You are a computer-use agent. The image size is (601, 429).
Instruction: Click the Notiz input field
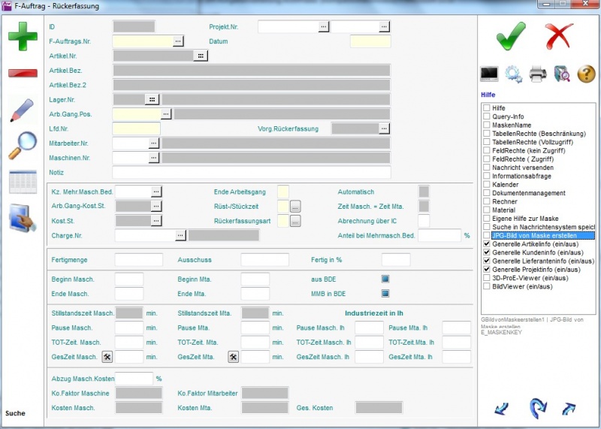pyautogui.click(x=252, y=173)
